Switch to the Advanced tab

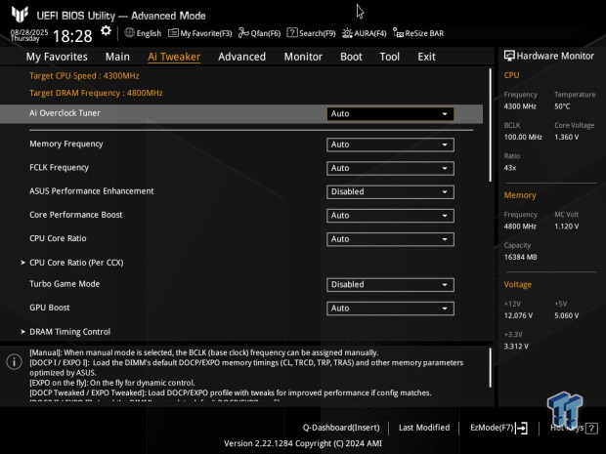tap(242, 57)
